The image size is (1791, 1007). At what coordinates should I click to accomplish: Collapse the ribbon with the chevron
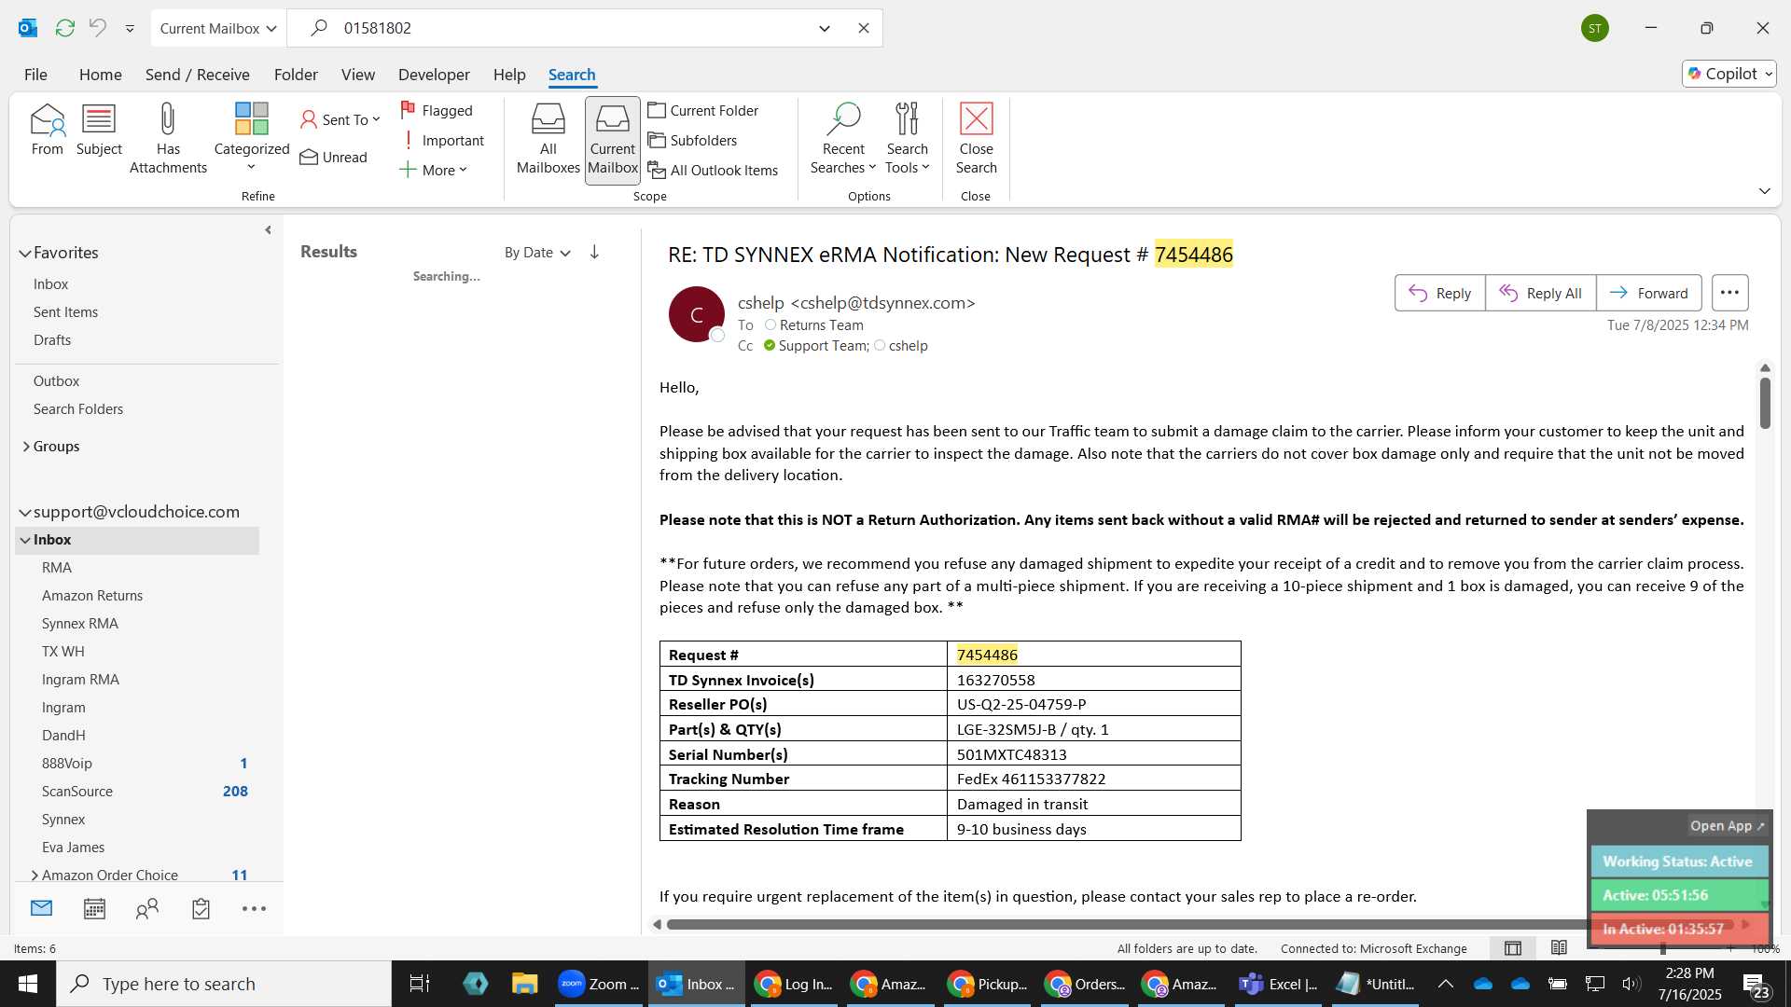pyautogui.click(x=1764, y=191)
